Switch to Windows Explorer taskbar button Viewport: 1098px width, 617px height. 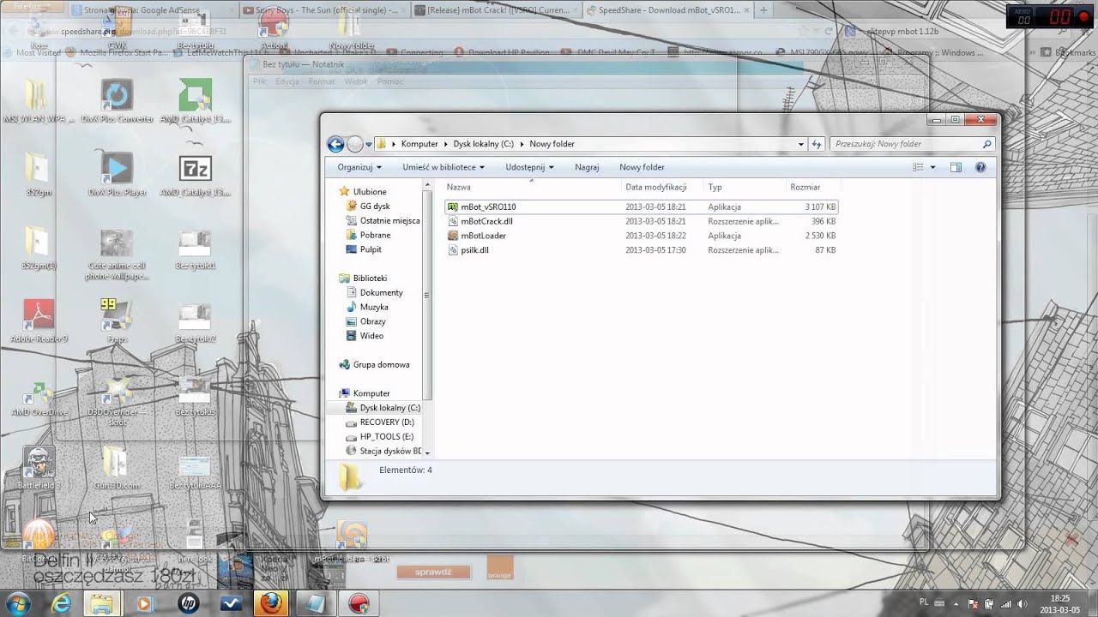coord(102,603)
